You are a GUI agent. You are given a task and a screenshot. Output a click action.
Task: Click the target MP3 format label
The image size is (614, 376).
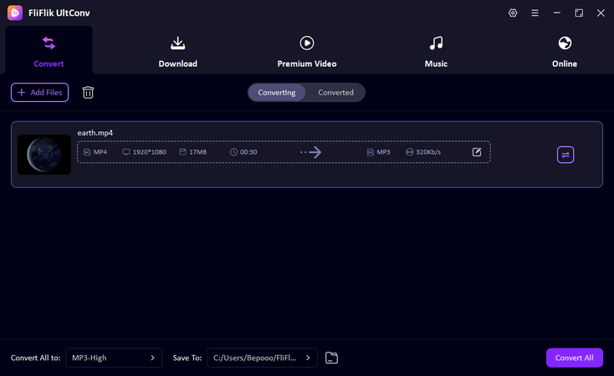pos(383,152)
